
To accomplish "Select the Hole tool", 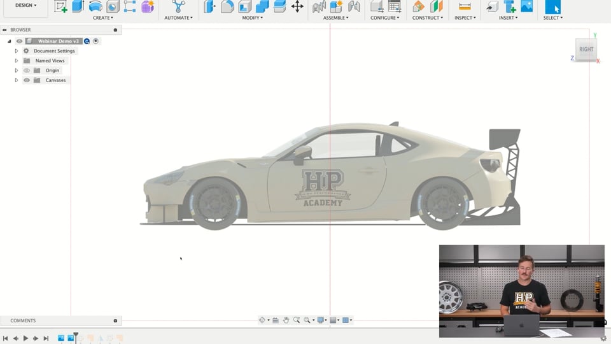I will coord(113,6).
